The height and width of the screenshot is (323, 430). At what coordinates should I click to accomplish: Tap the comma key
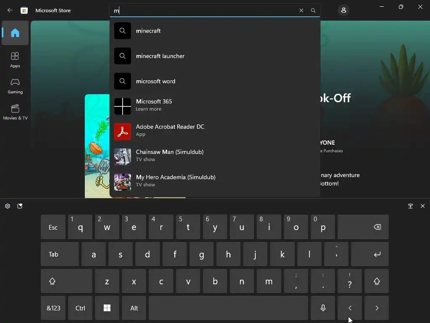pos(296,281)
